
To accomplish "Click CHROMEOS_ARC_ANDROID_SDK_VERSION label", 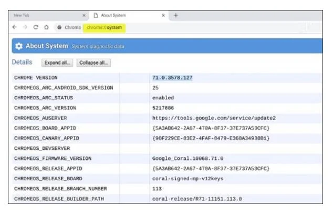I will tap(64, 88).
